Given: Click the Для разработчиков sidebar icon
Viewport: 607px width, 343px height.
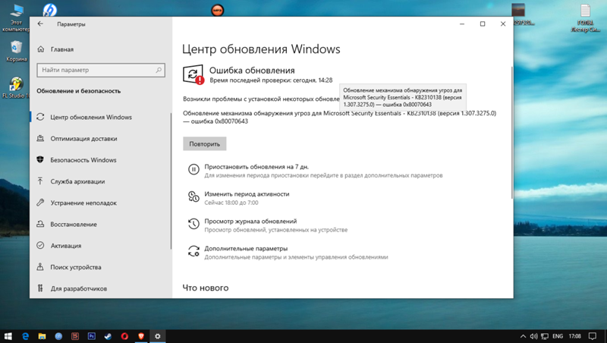Looking at the screenshot, I should click(40, 288).
